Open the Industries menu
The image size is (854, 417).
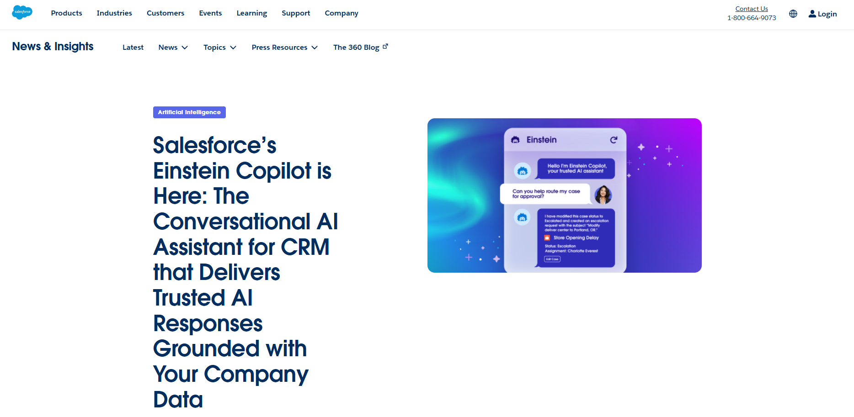114,13
